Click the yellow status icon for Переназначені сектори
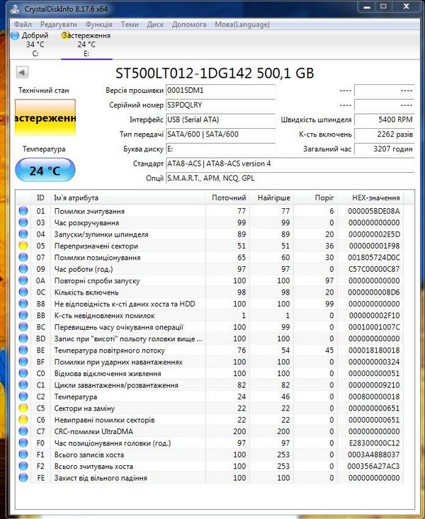The width and height of the screenshot is (425, 519). tap(24, 246)
